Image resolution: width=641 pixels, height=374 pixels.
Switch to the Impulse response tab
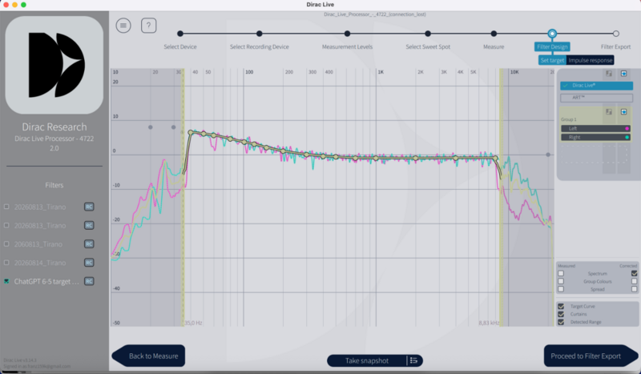[591, 60]
